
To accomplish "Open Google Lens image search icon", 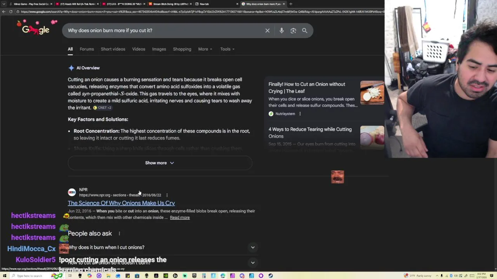I will click(293, 31).
